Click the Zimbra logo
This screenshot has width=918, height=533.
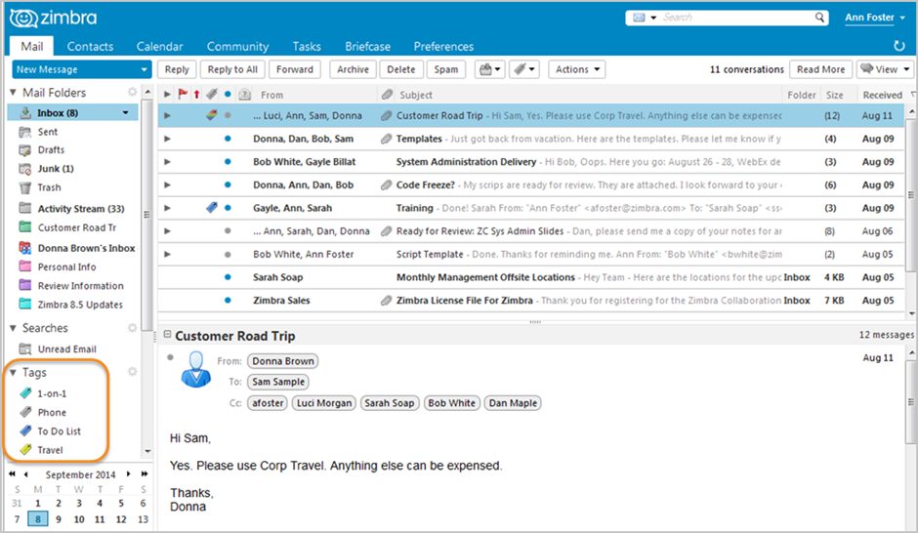pos(54,19)
